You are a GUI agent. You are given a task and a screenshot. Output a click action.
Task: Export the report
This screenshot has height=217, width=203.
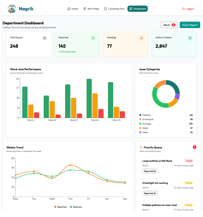(x=190, y=25)
